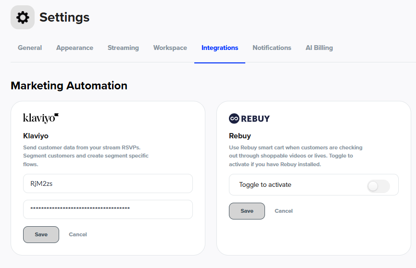Click the Marketing Automation heading

point(69,86)
